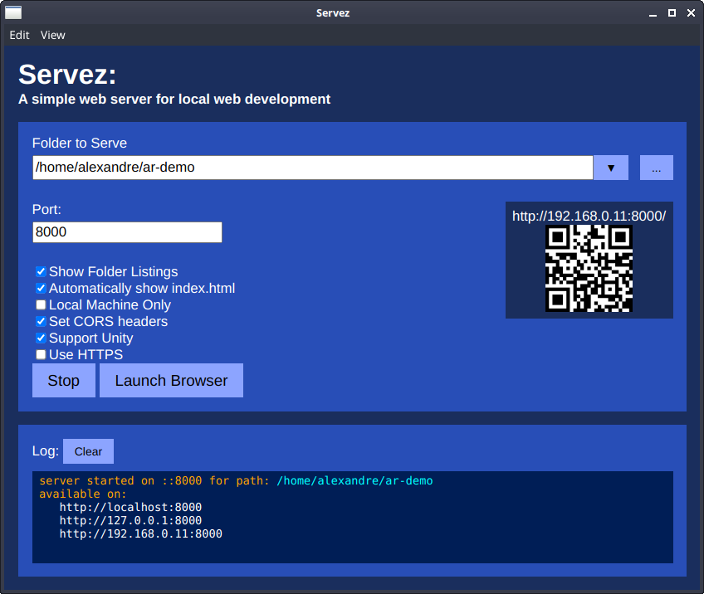The image size is (704, 594).
Task: Stop the running server
Action: [x=64, y=381]
